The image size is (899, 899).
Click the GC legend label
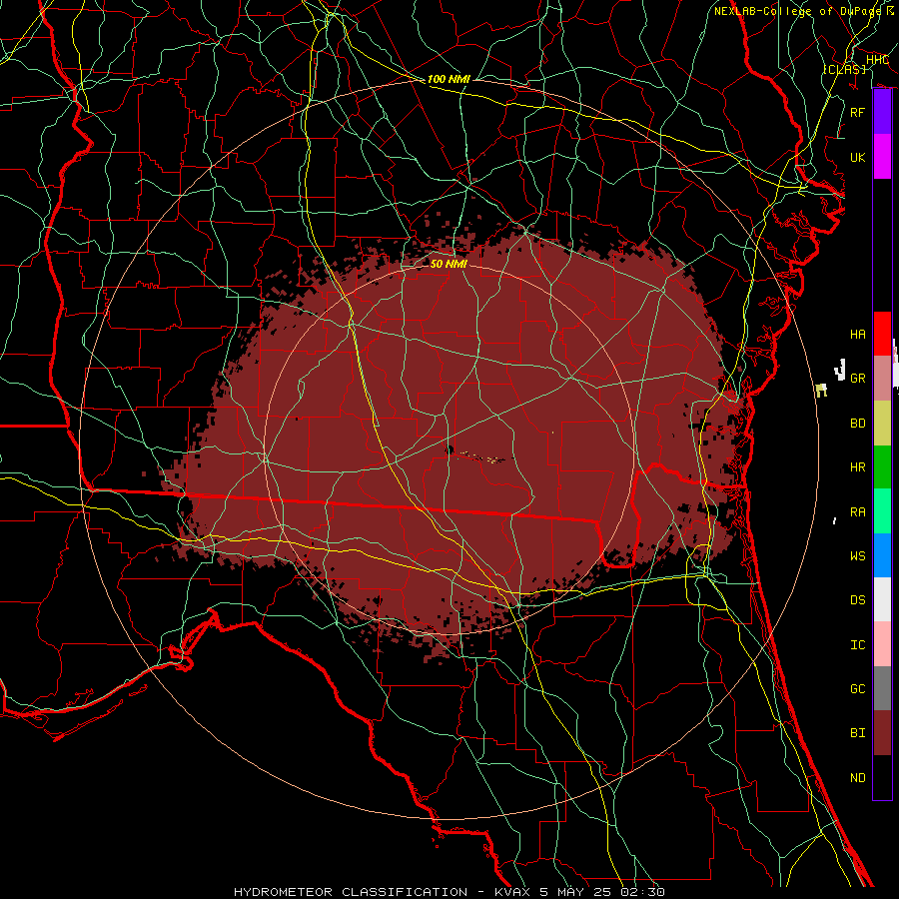(857, 688)
